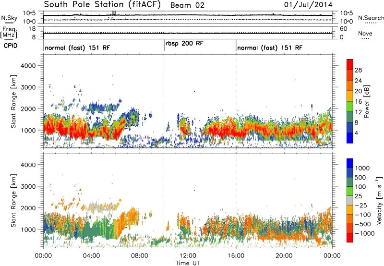The height and width of the screenshot is (266, 384).
Task: Click the blue top of the velocity colorbar
Action: point(350,163)
